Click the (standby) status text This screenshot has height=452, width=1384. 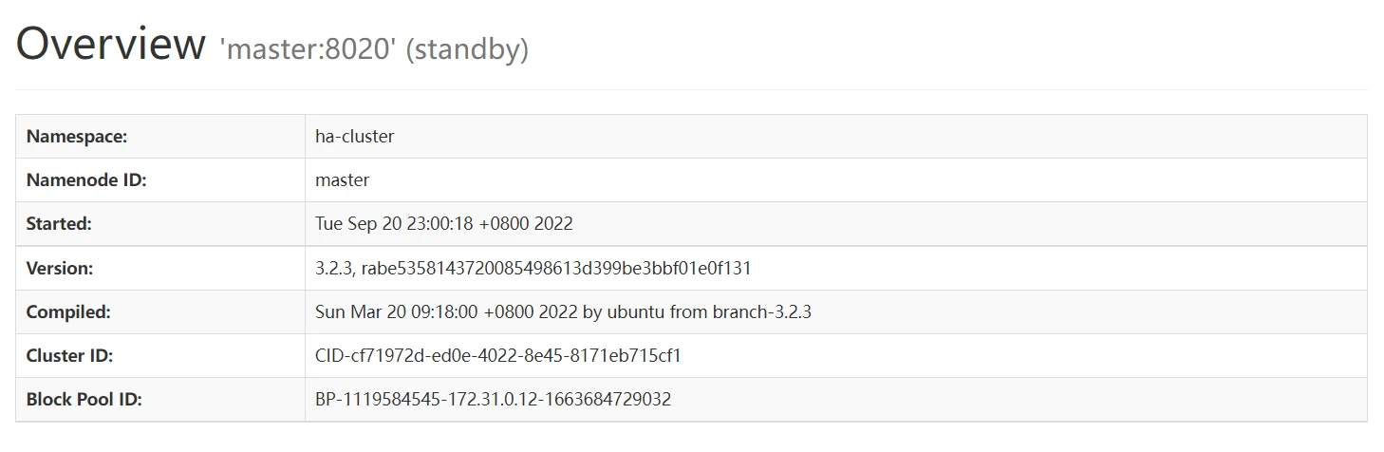point(467,48)
